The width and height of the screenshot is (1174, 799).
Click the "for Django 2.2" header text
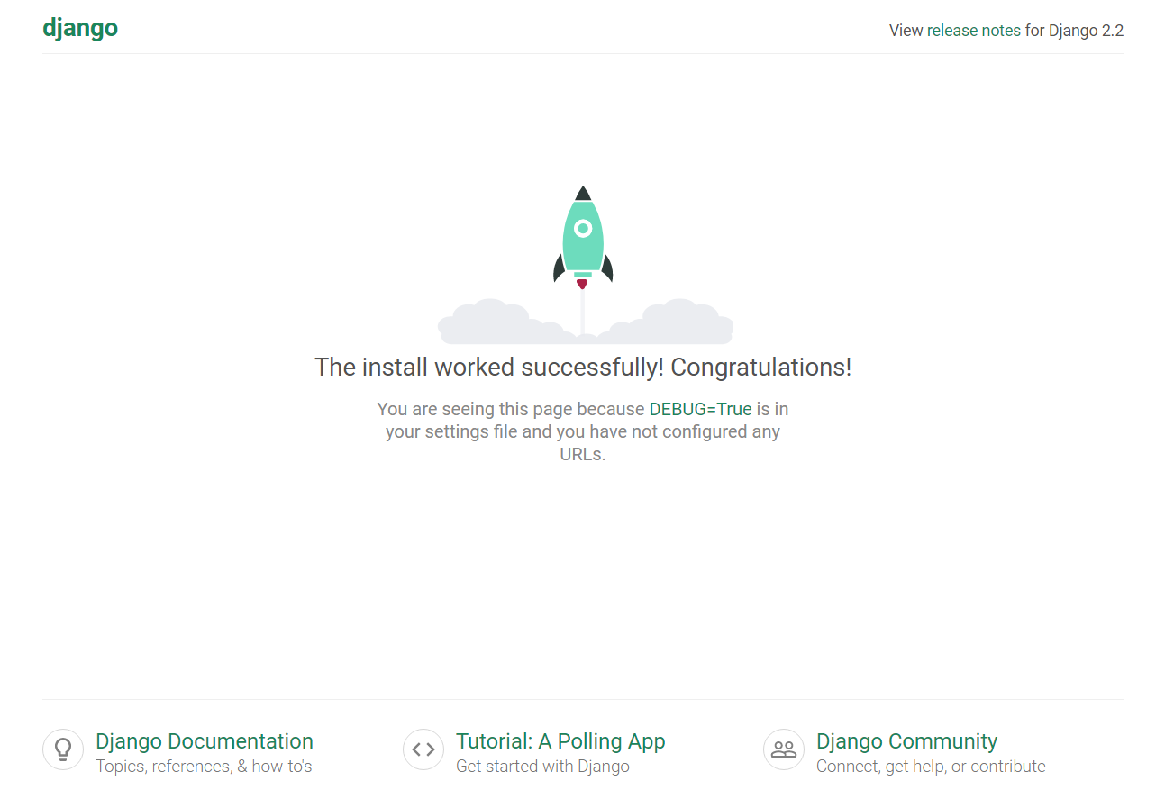(1074, 31)
